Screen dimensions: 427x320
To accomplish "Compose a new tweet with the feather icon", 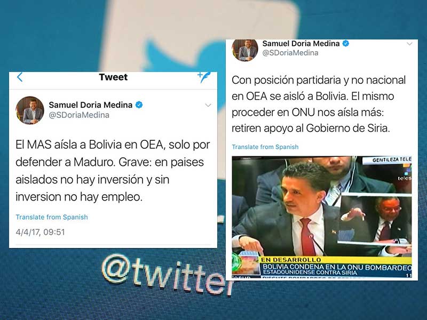I will click(204, 77).
